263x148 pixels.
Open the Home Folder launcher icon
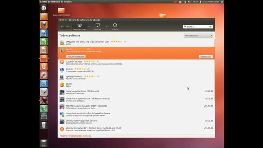tap(44, 16)
